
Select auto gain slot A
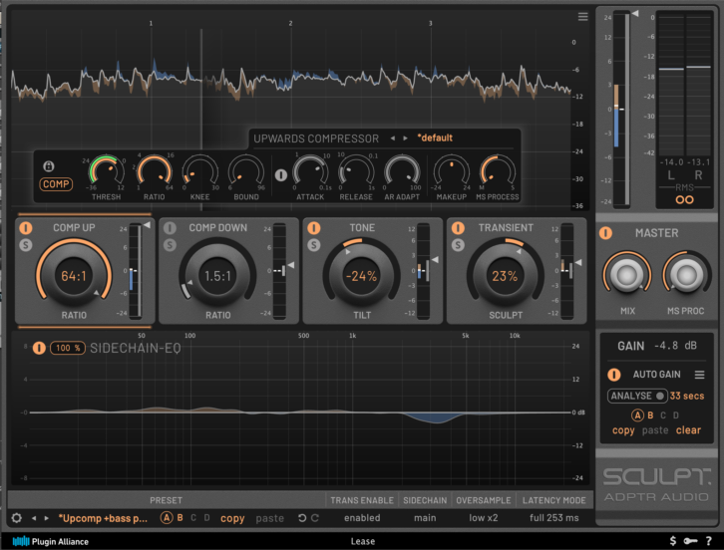click(x=637, y=415)
